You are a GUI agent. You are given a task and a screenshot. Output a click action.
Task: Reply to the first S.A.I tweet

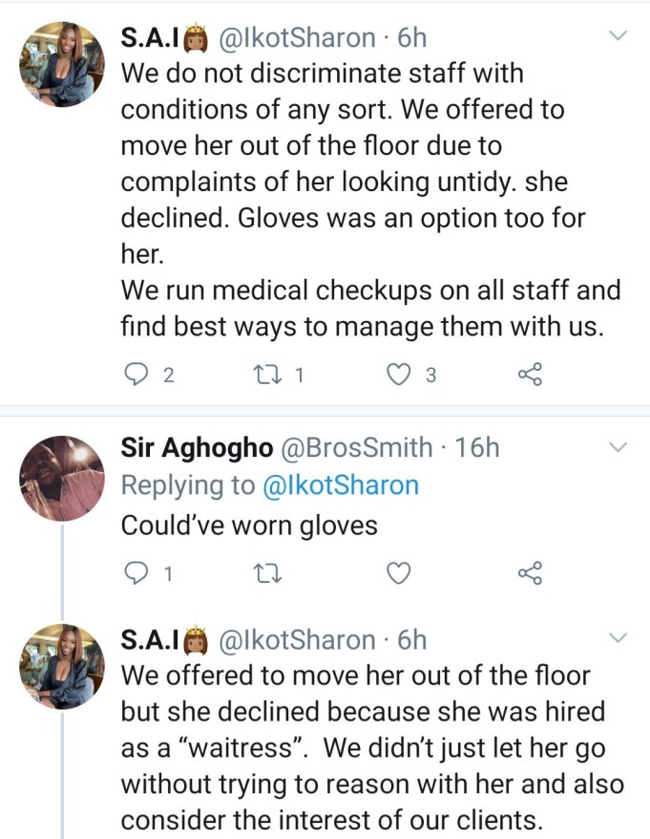[x=136, y=375]
